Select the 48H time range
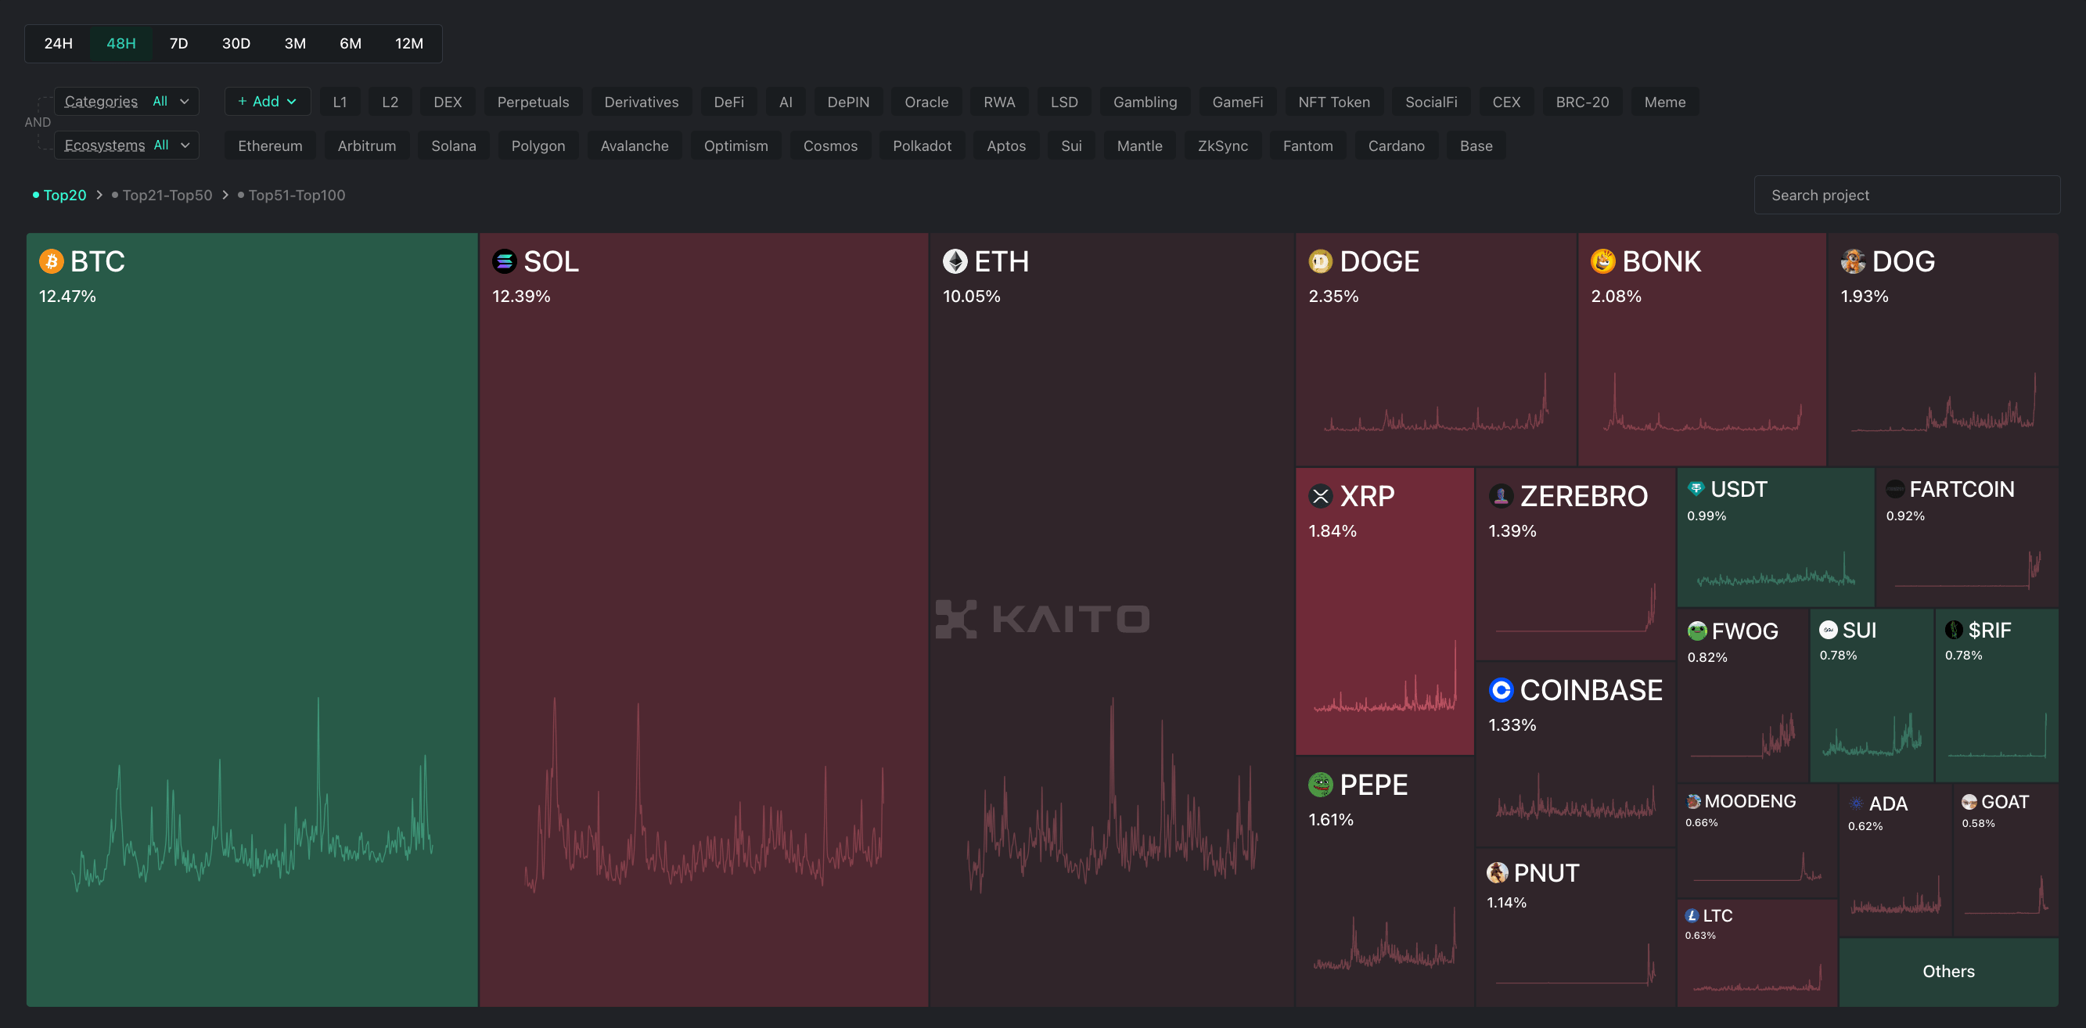 [x=121, y=43]
